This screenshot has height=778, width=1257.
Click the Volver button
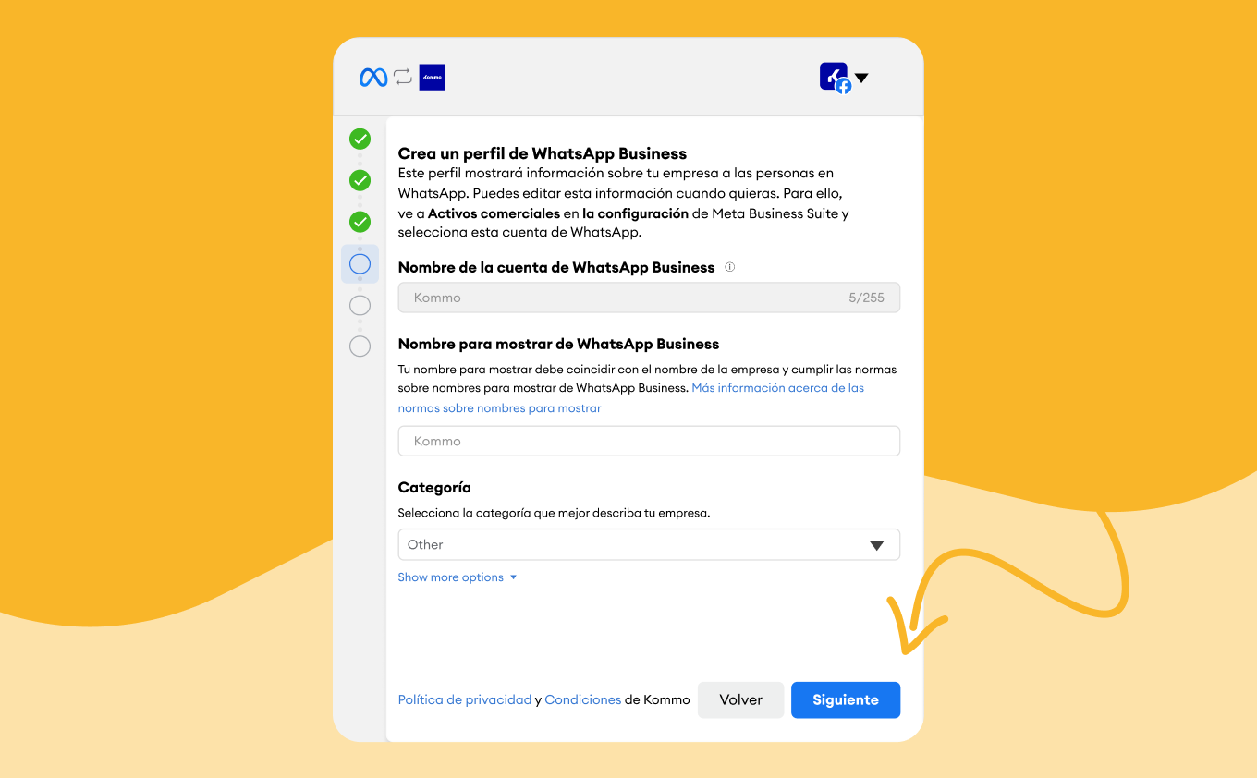(740, 699)
